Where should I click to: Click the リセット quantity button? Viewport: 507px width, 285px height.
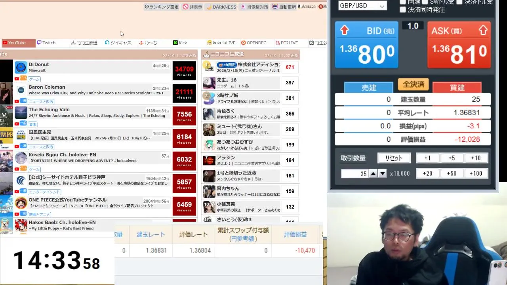[x=394, y=158]
